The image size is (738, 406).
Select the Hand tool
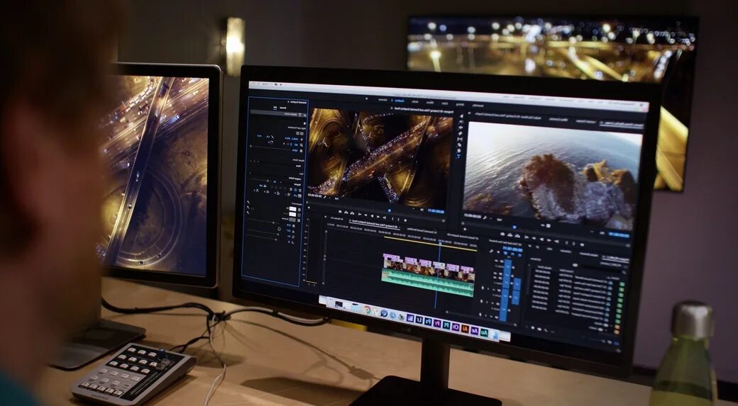[x=459, y=150]
